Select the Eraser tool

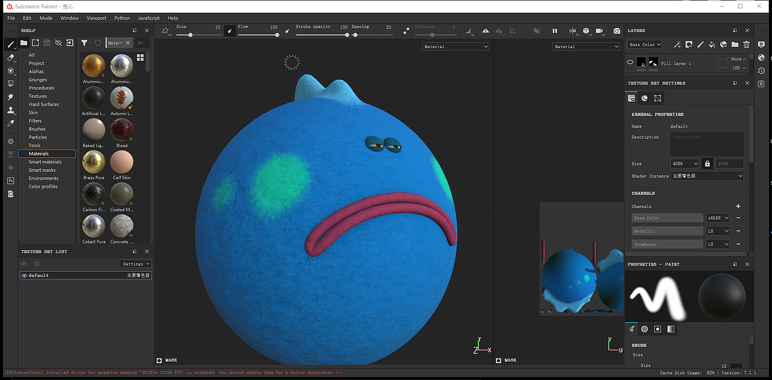click(x=10, y=58)
